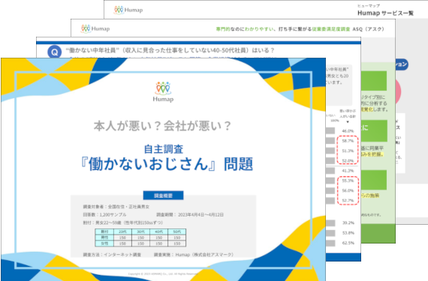
Task: Click the 『働かないおじさん』問題 title
Action: 167,164
